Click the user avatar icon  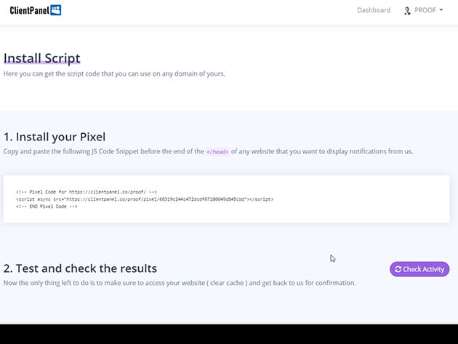pyautogui.click(x=407, y=11)
